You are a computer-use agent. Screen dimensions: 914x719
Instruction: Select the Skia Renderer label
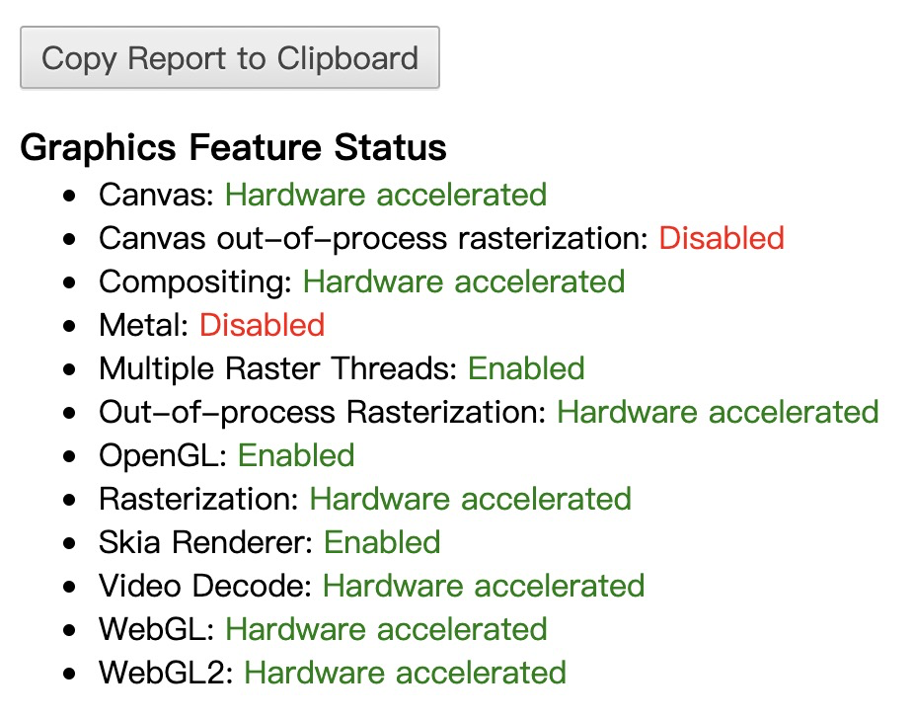click(205, 542)
